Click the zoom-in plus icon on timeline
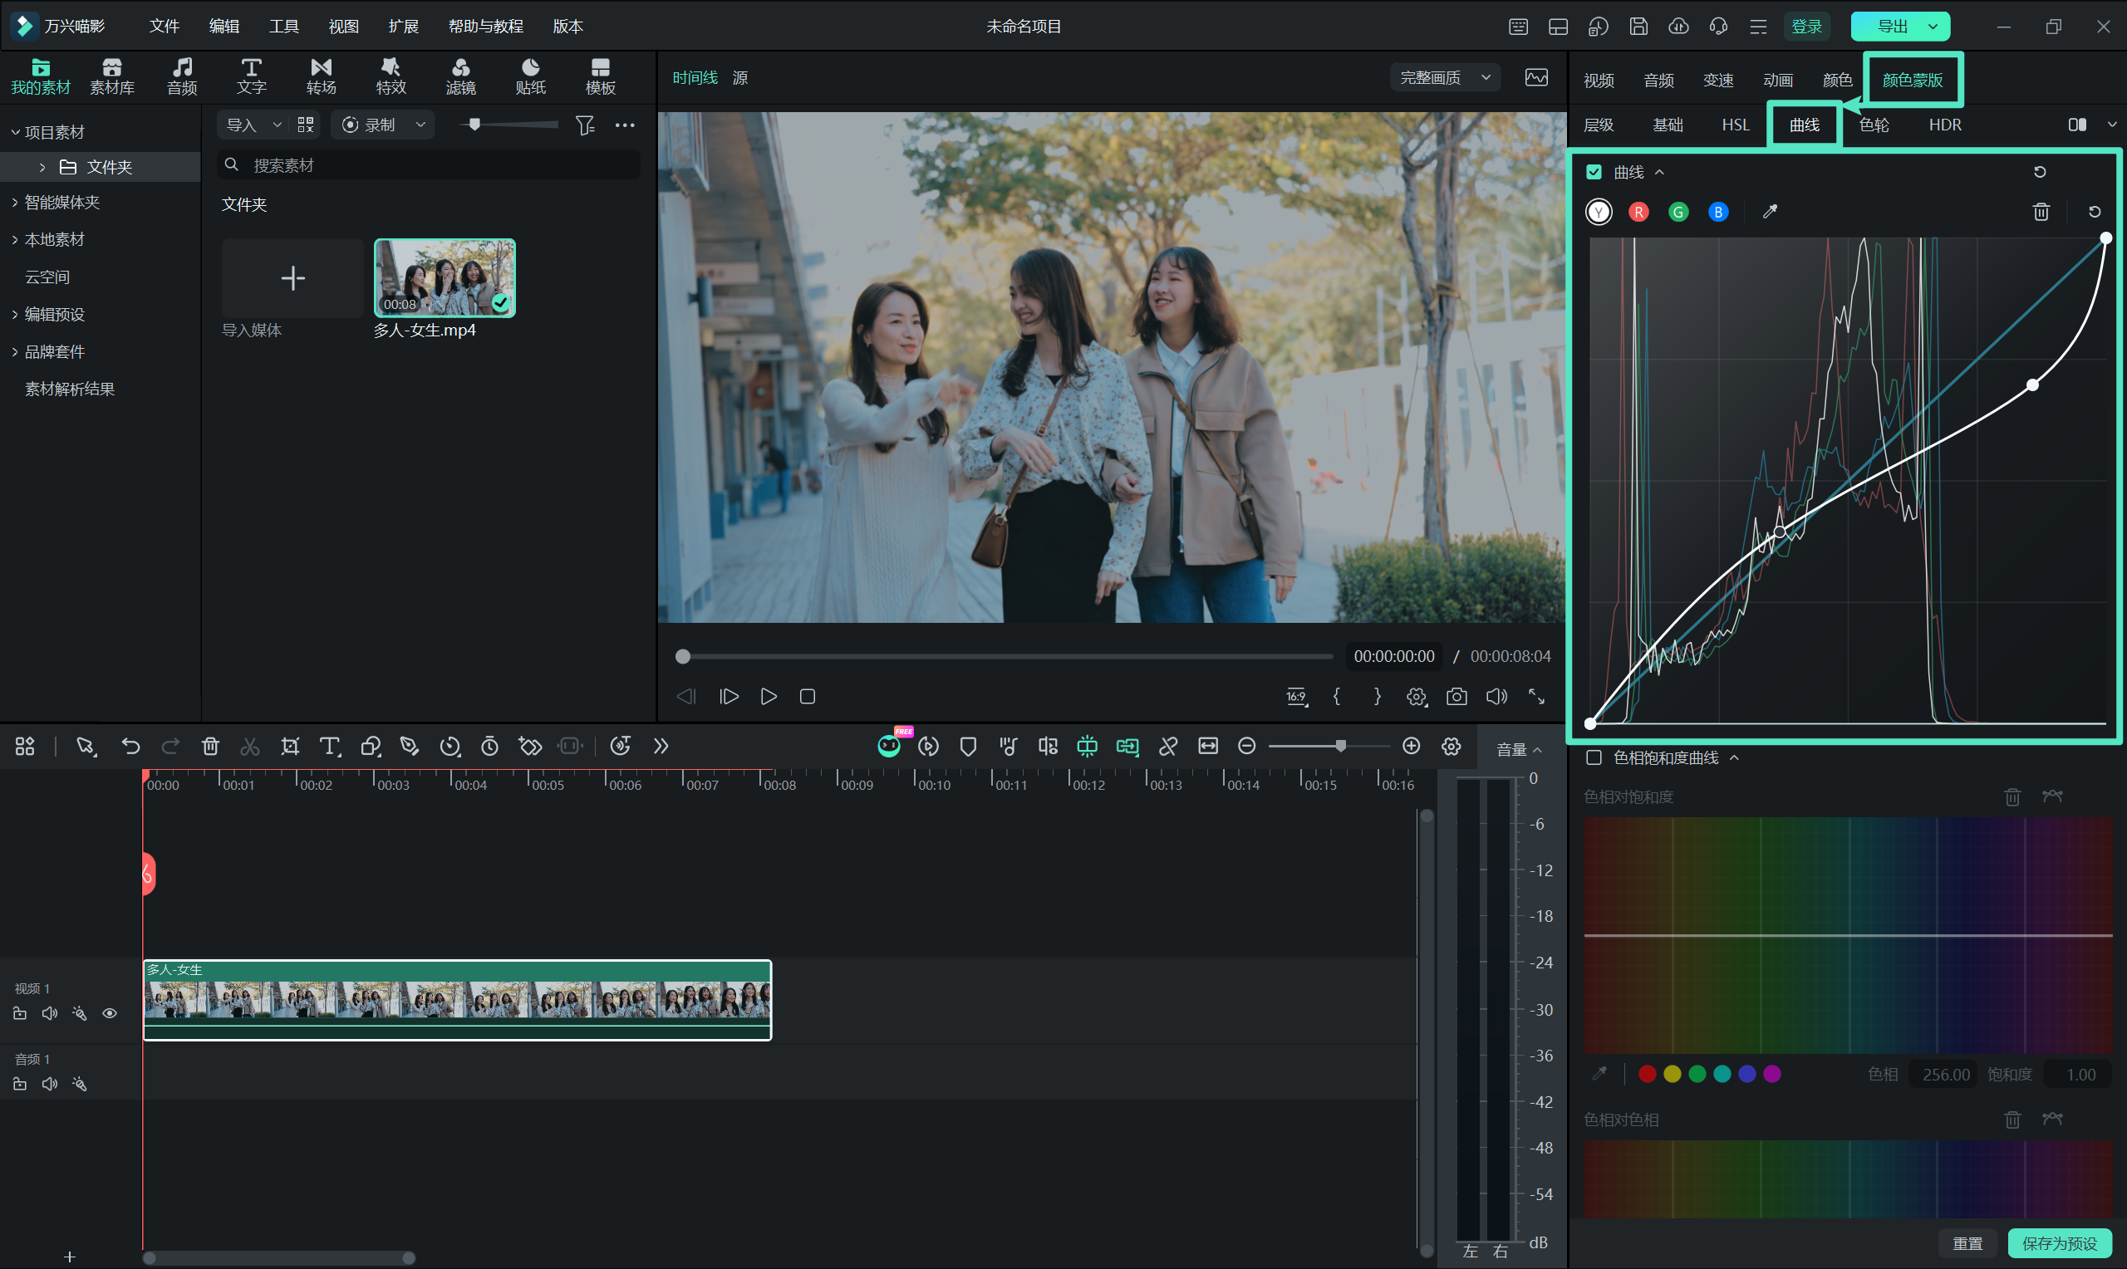2127x1269 pixels. click(x=1411, y=746)
